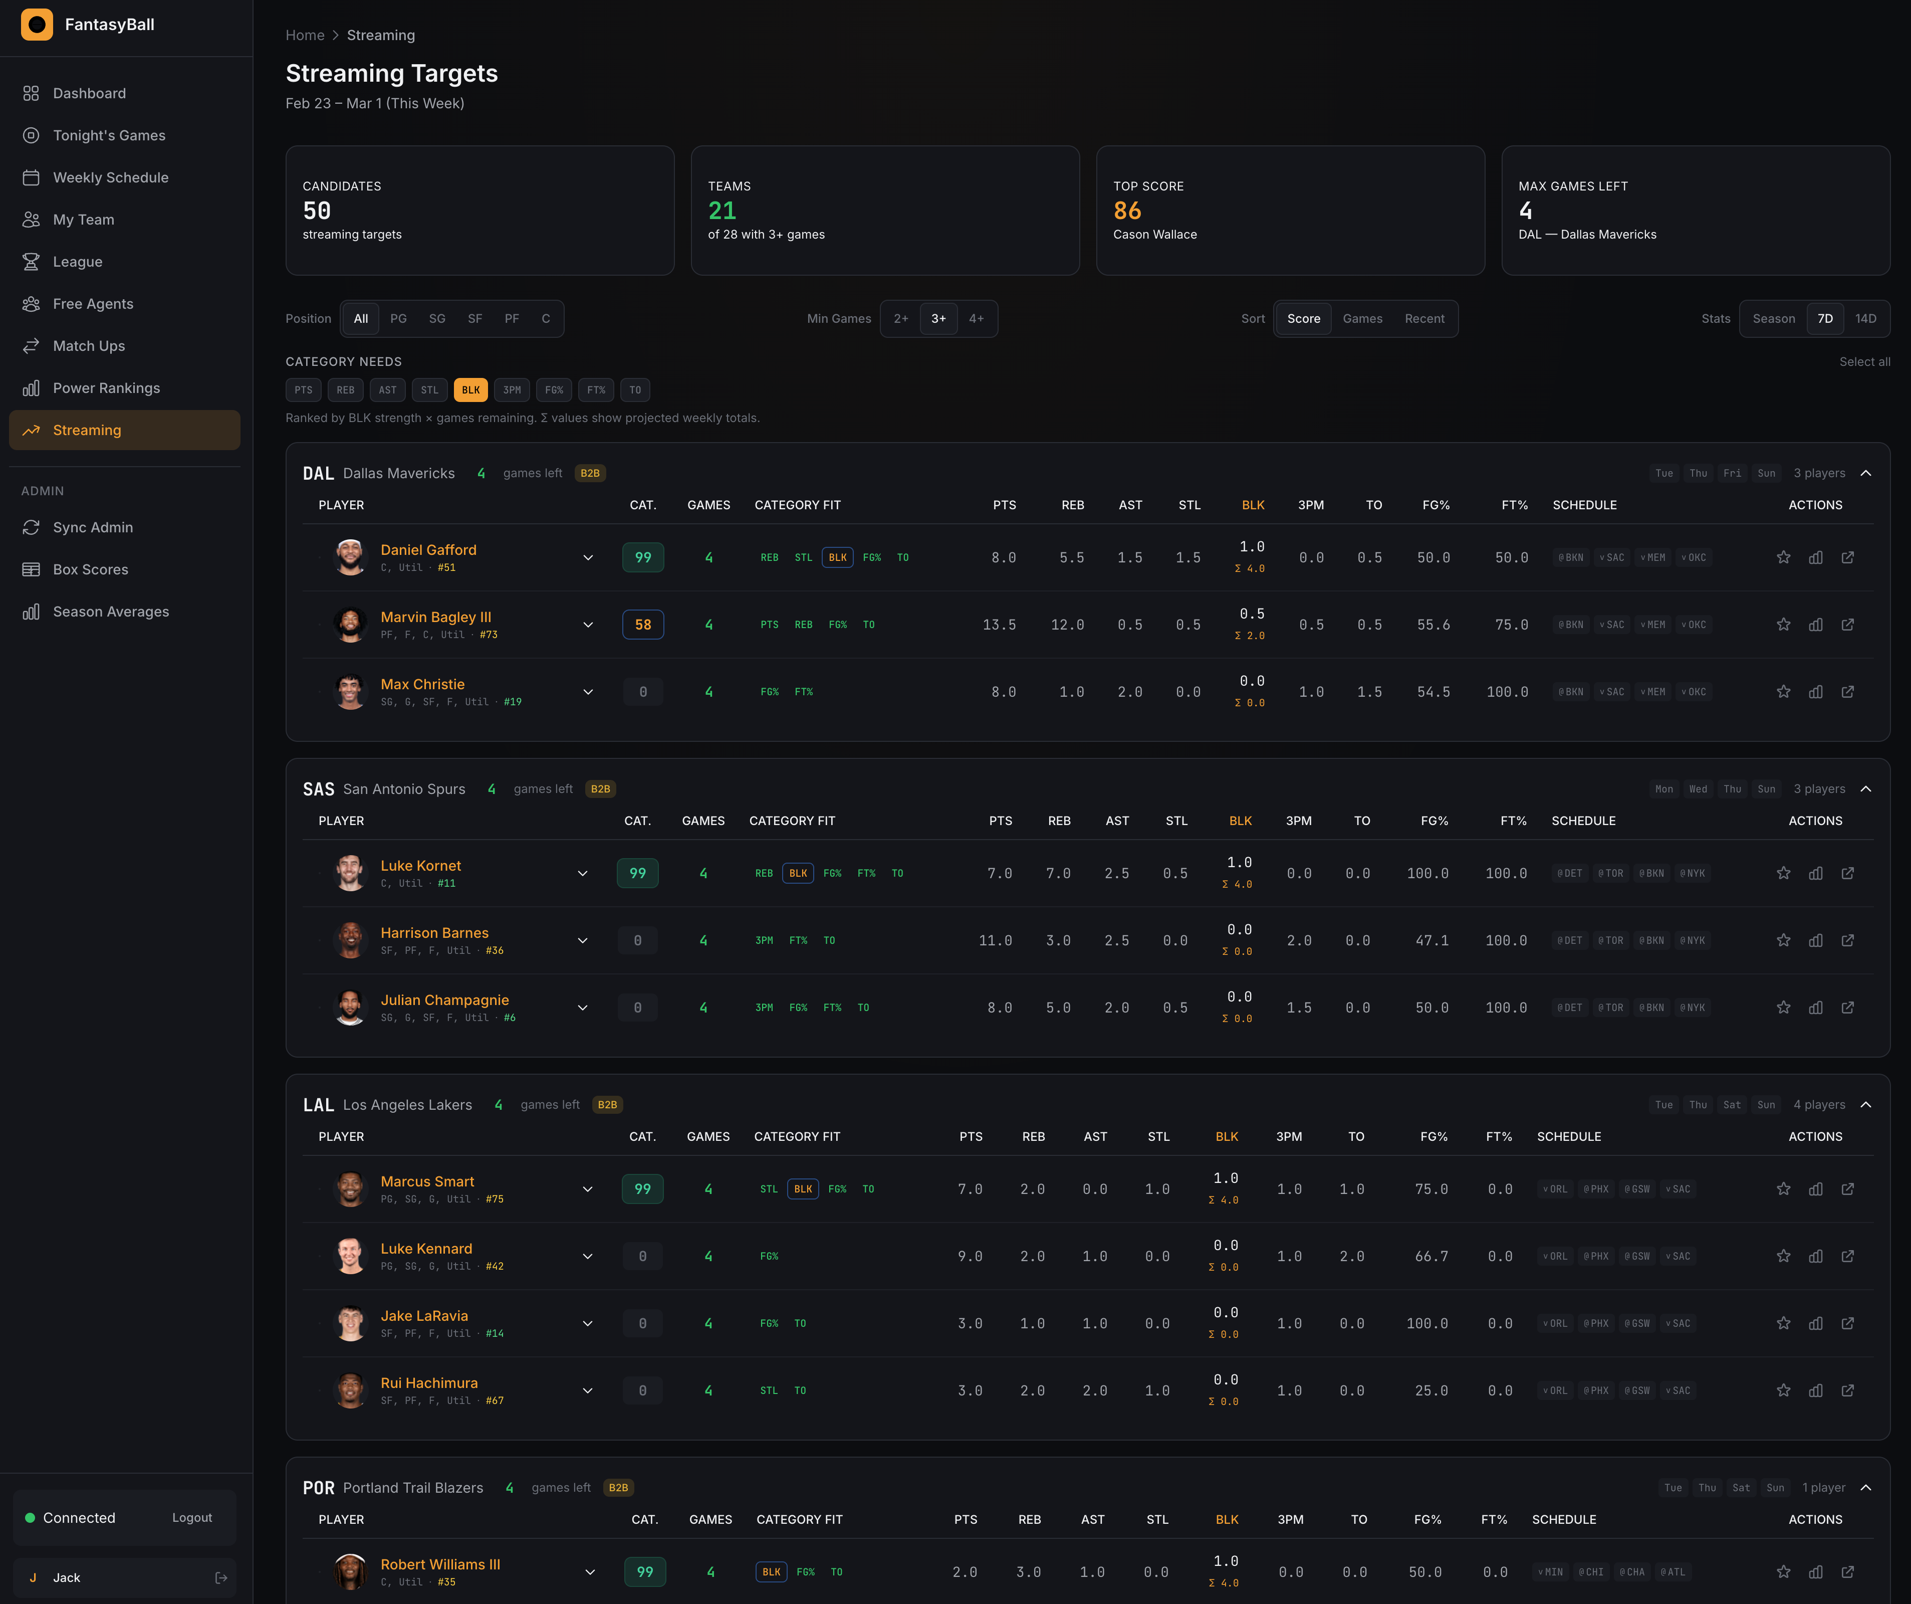
Task: Click the Logout button
Action: 192,1517
